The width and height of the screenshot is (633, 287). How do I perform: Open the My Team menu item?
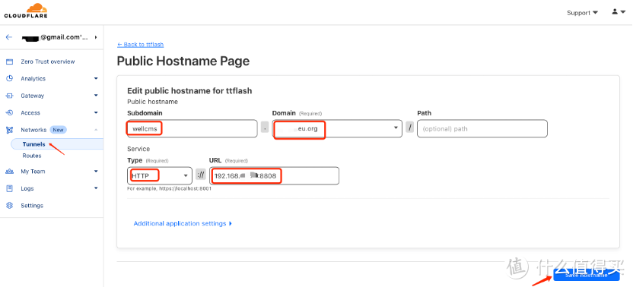[33, 172]
